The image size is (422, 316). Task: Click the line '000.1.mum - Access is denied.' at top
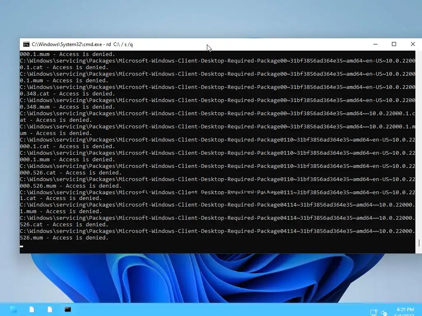pos(67,54)
